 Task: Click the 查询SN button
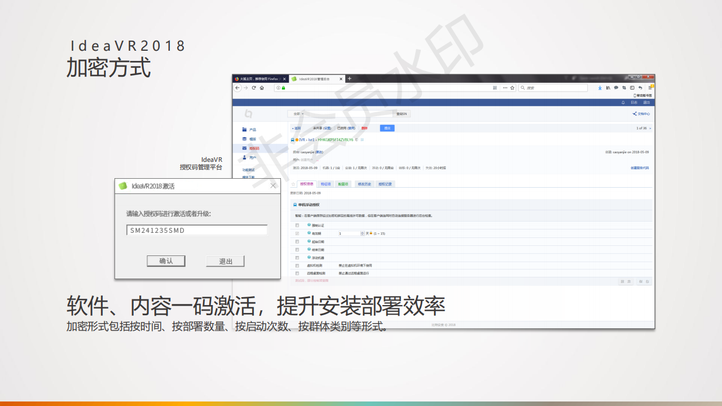pyautogui.click(x=403, y=114)
